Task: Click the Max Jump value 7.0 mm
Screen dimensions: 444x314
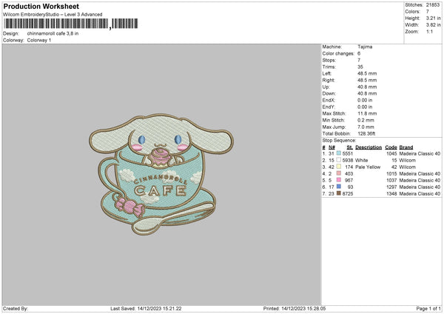Action: (x=366, y=127)
